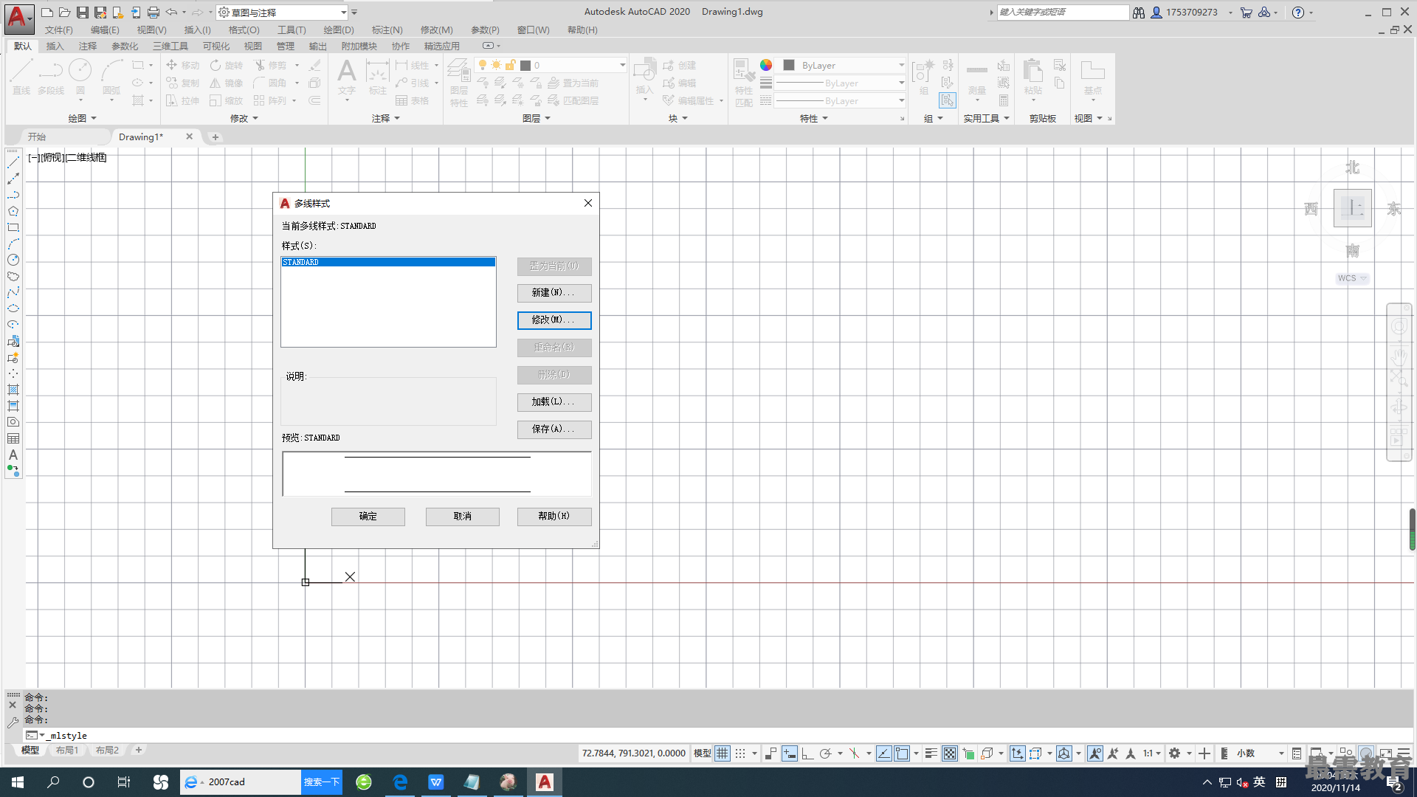Open the WCS dropdown under the ViewCube
Image resolution: width=1417 pixels, height=797 pixels.
coord(1352,278)
